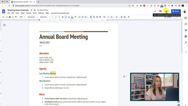Open the Format menu

(29, 13)
